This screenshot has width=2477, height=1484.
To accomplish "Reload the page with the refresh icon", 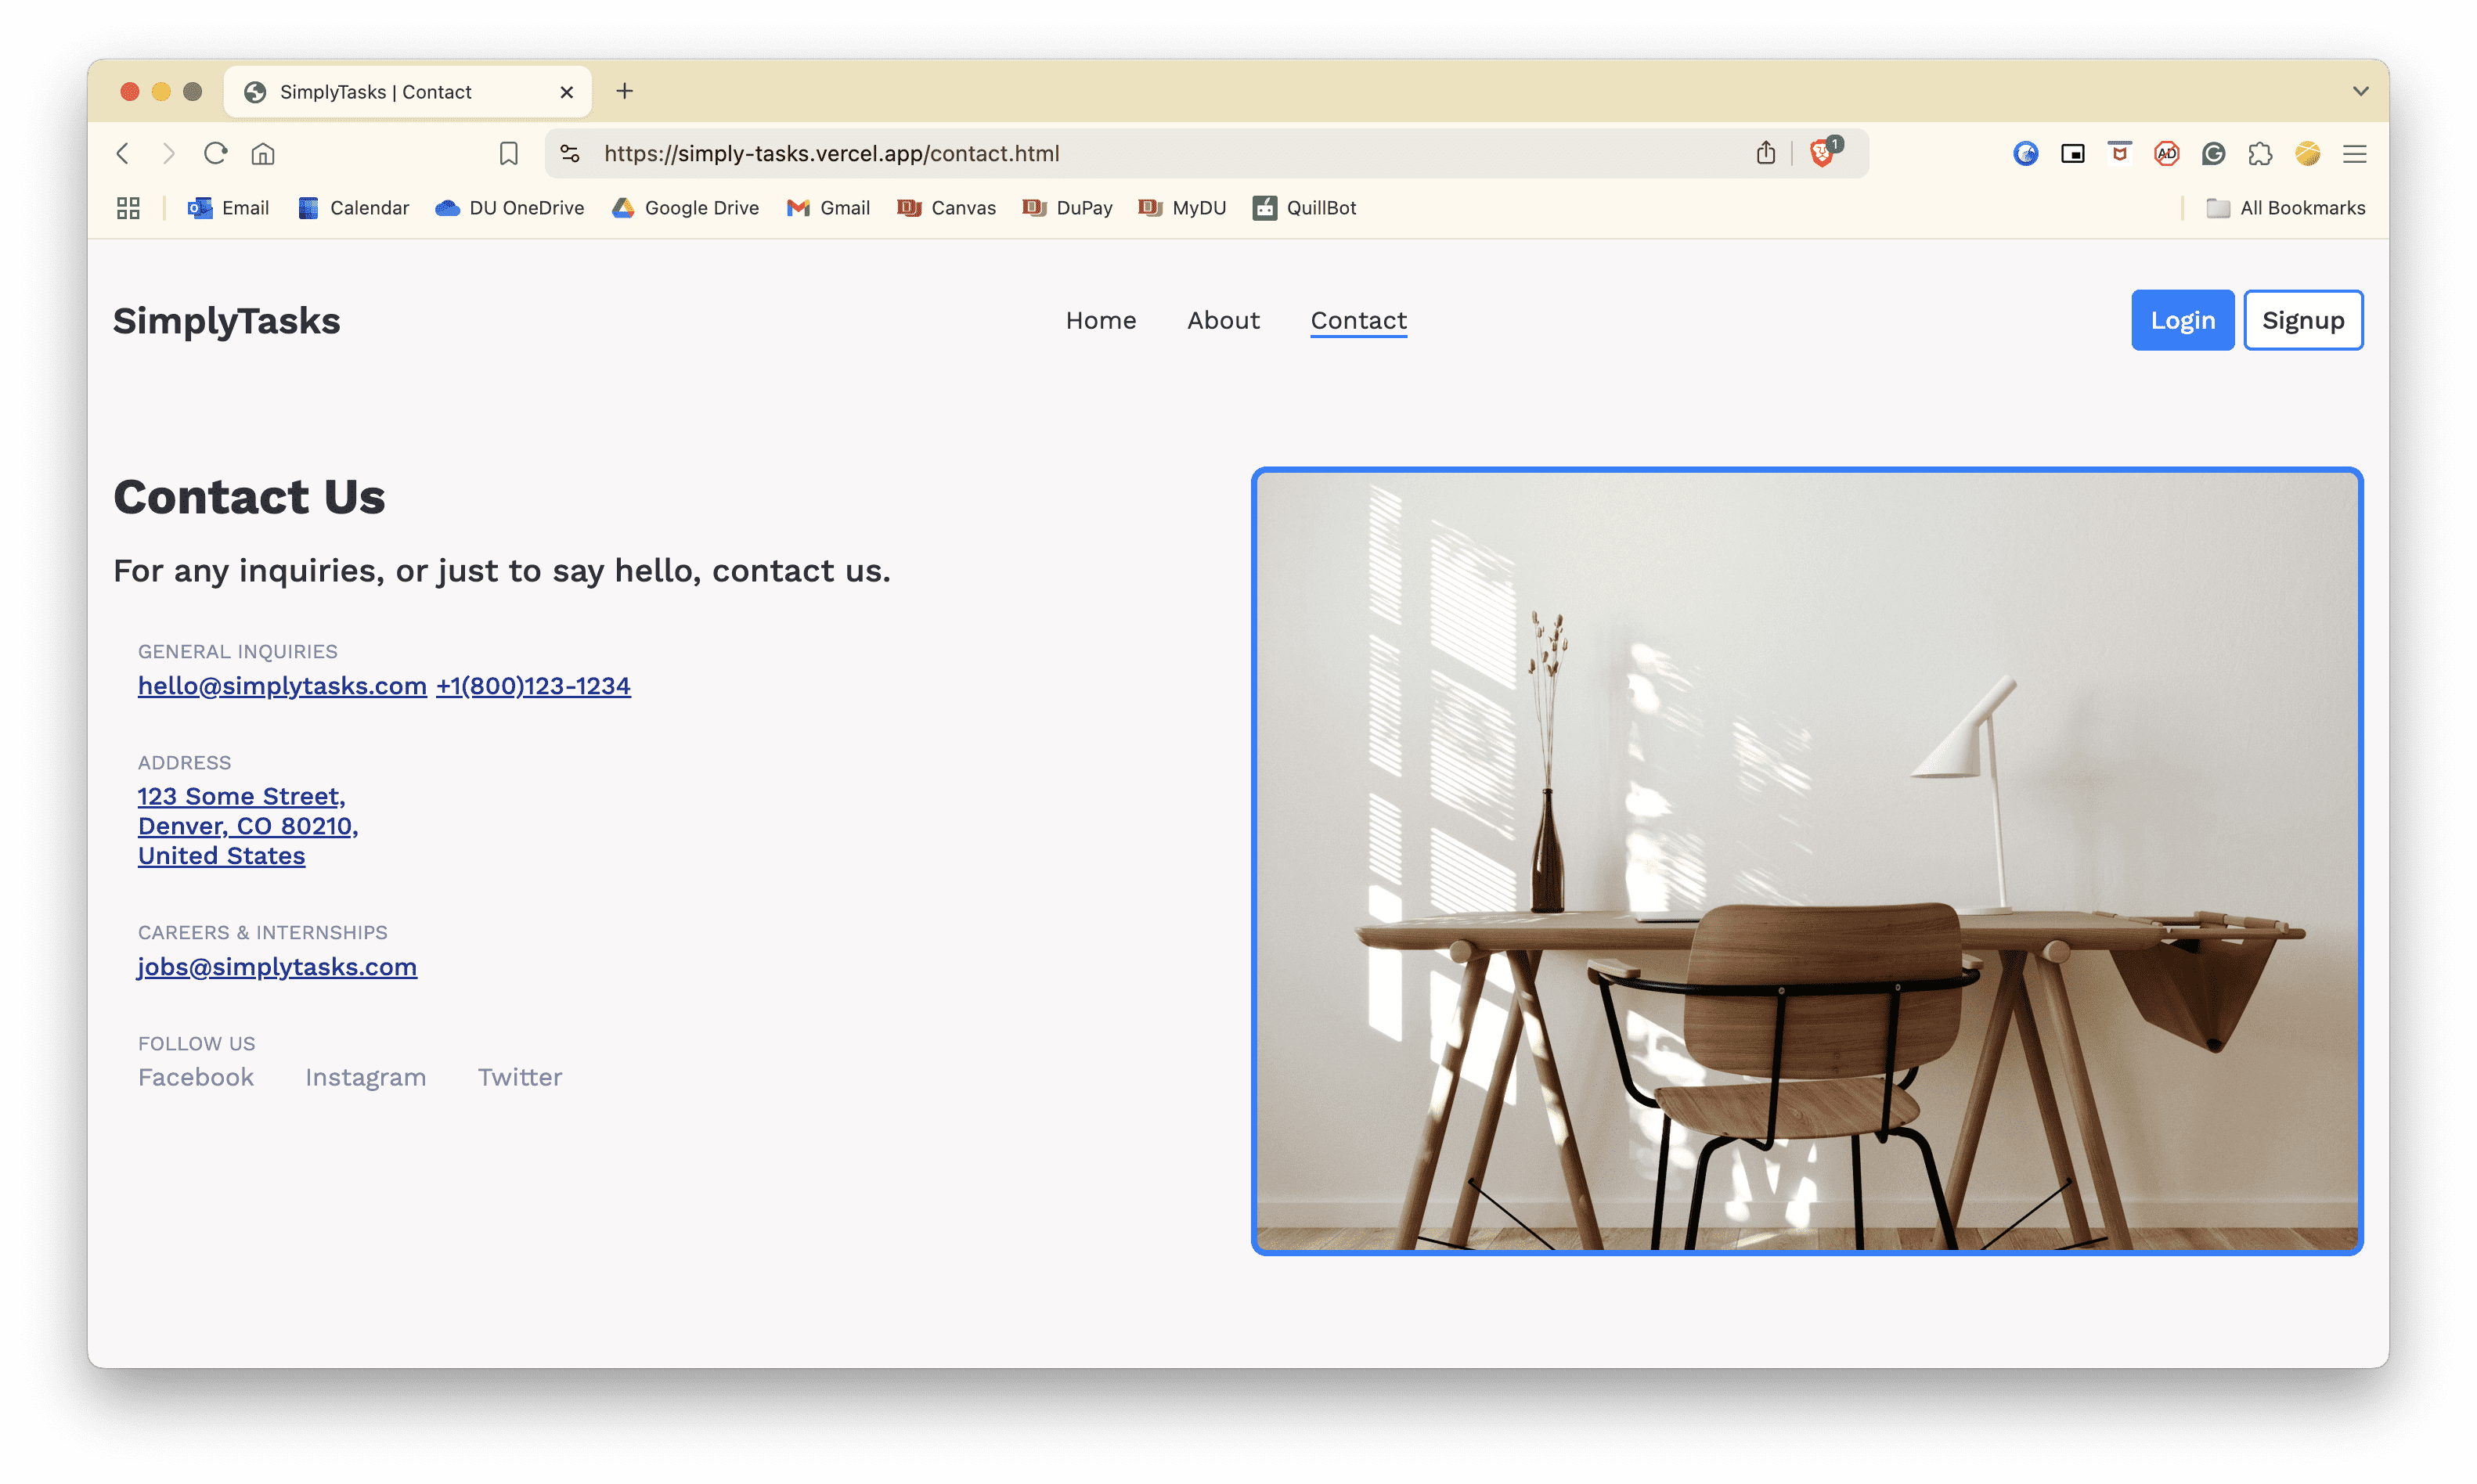I will tap(216, 153).
